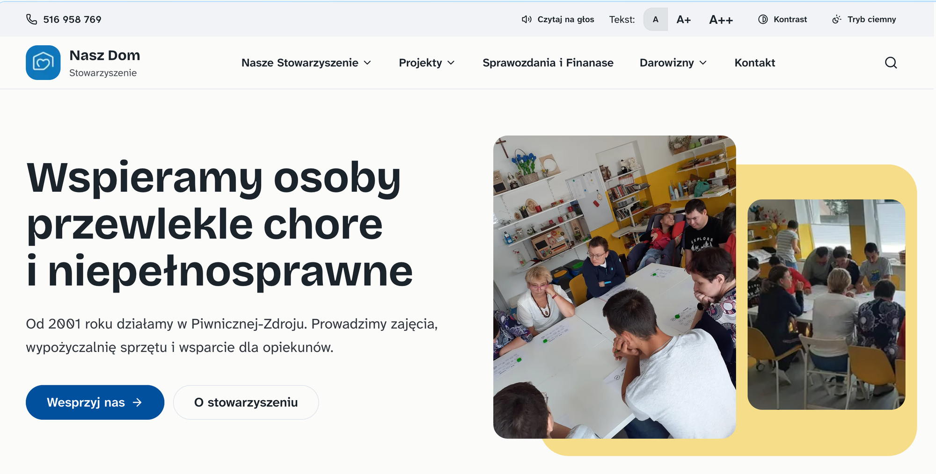Click the Stowarzyszenie subtitle under logo
The height and width of the screenshot is (474, 936).
click(x=103, y=73)
